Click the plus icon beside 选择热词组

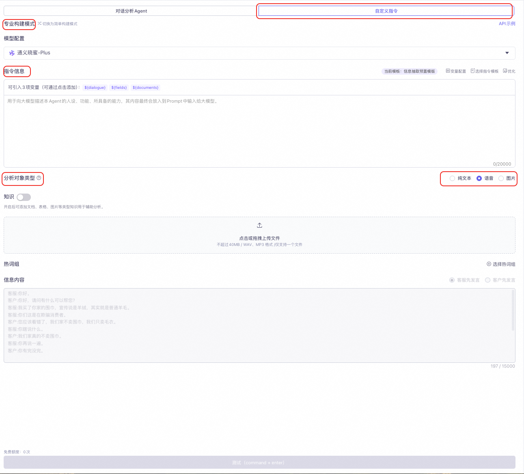(x=489, y=264)
